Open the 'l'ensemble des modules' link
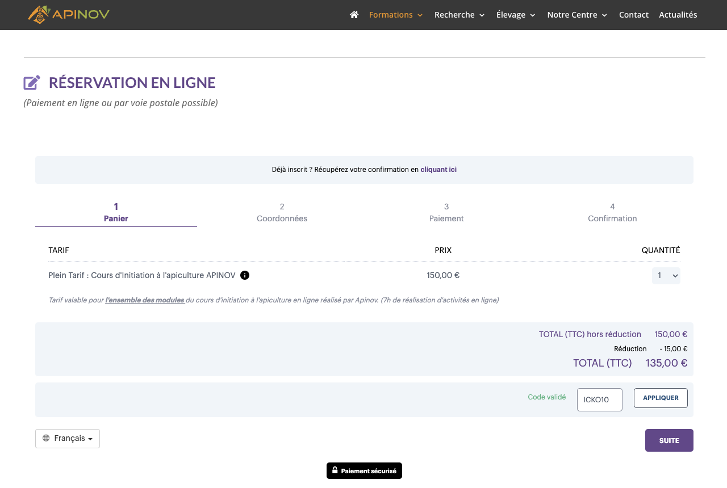The height and width of the screenshot is (488, 727). tap(145, 300)
